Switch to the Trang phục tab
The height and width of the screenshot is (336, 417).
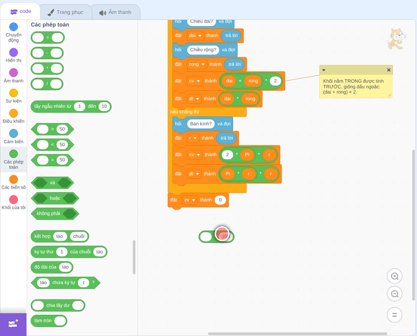(65, 12)
